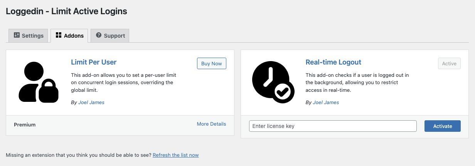Click the Activate license button
The width and height of the screenshot is (475, 166).
point(442,126)
